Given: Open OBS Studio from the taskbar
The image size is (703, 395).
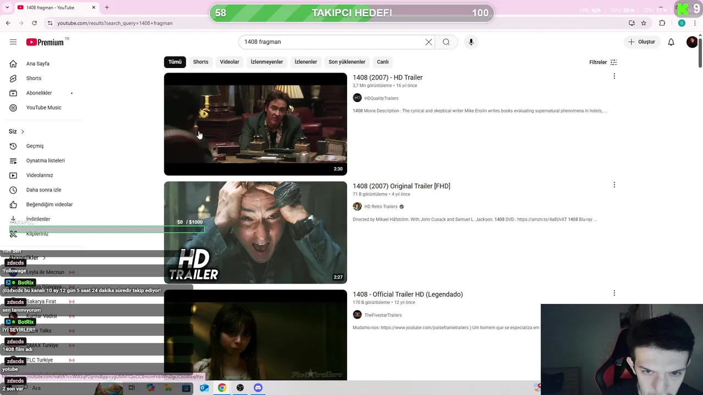Looking at the screenshot, I should 240,388.
